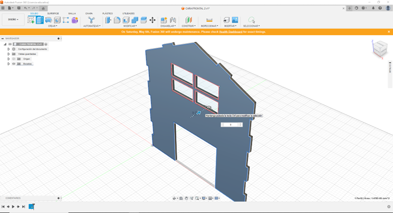This screenshot has width=393, height=213.
Task: Select the Measure ruler icon
Action: click(209, 20)
